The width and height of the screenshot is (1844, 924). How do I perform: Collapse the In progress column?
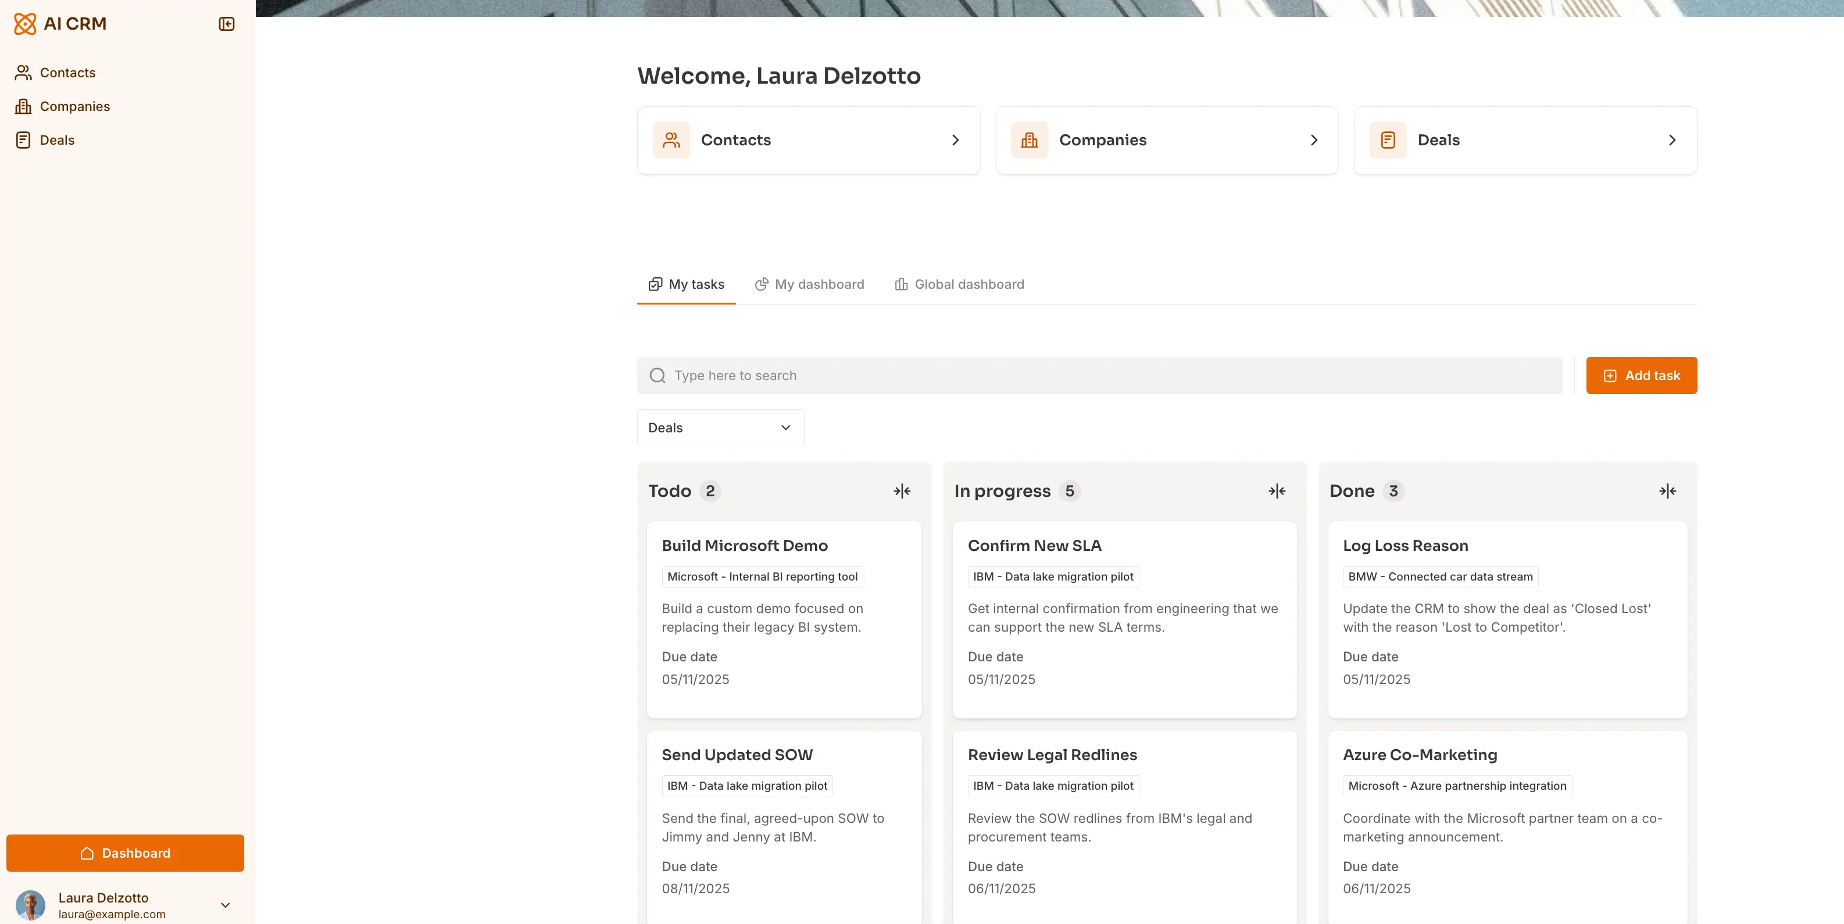coord(1277,491)
